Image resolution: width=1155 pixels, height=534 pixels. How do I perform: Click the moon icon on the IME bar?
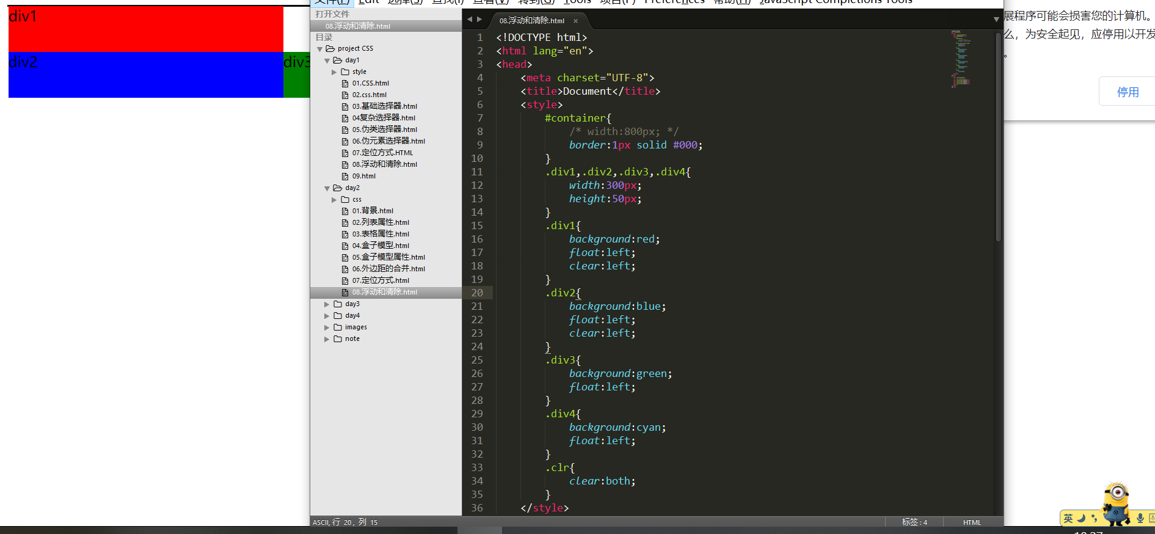pyautogui.click(x=1081, y=519)
